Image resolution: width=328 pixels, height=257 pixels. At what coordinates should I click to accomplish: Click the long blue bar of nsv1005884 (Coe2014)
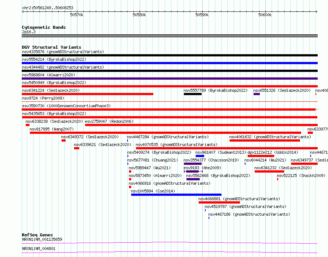click(176, 195)
